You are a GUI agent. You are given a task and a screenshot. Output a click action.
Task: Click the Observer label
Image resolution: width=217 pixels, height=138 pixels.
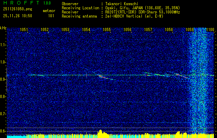click(70, 4)
